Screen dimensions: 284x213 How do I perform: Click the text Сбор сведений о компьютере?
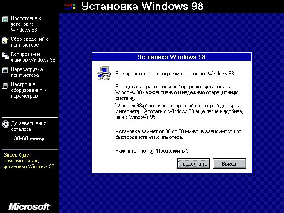pyautogui.click(x=30, y=42)
